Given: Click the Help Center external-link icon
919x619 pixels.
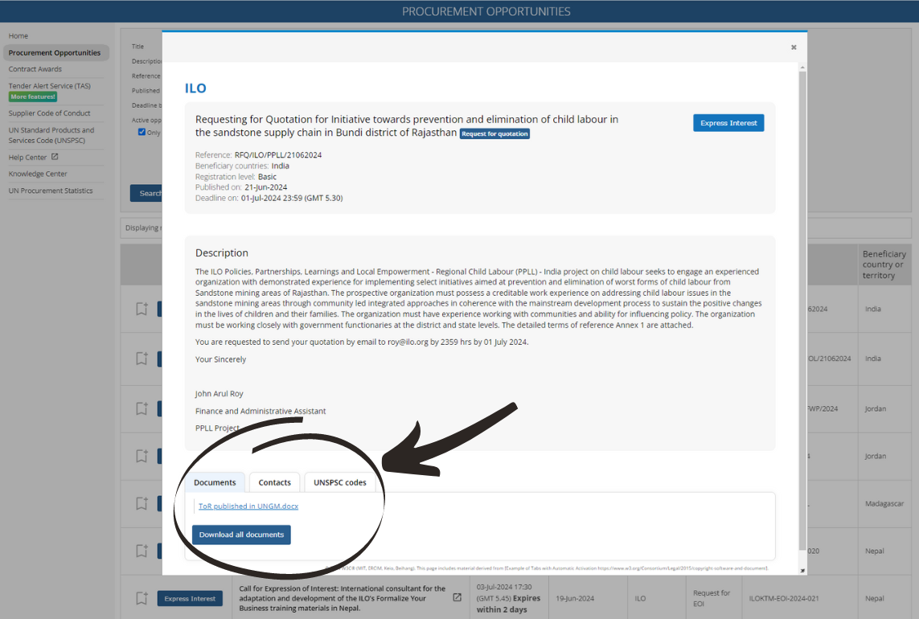Looking at the screenshot, I should click(x=55, y=157).
